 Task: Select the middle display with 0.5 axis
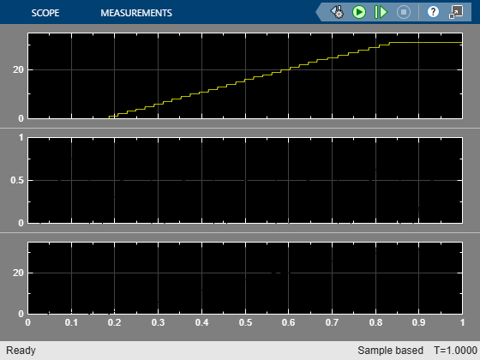coord(245,180)
